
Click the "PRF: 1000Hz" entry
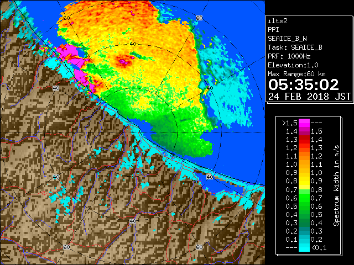click(289, 56)
